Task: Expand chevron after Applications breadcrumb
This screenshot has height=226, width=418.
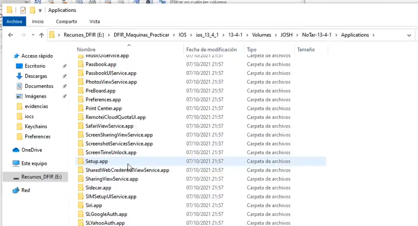Action: tap(374, 35)
